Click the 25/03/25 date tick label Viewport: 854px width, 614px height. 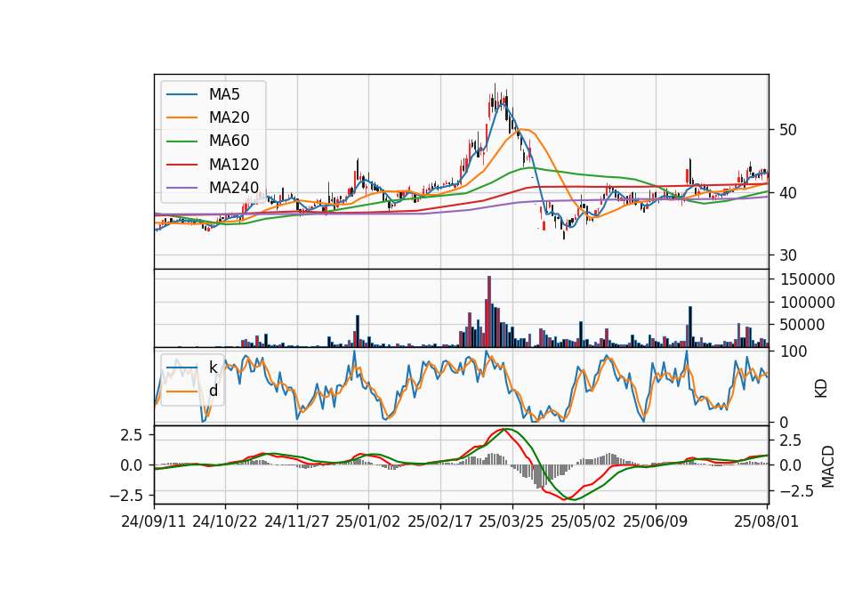click(x=512, y=521)
